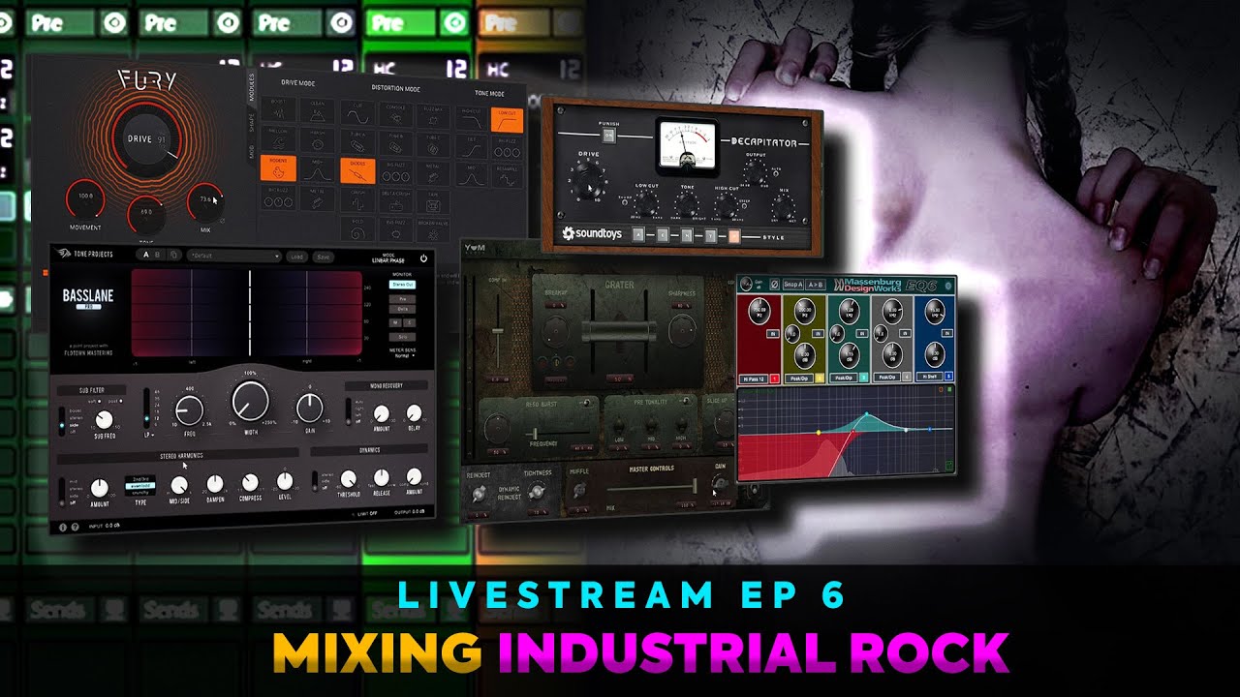Select Resample tone mode in Fury
Image resolution: width=1240 pixels, height=697 pixels.
tap(508, 176)
